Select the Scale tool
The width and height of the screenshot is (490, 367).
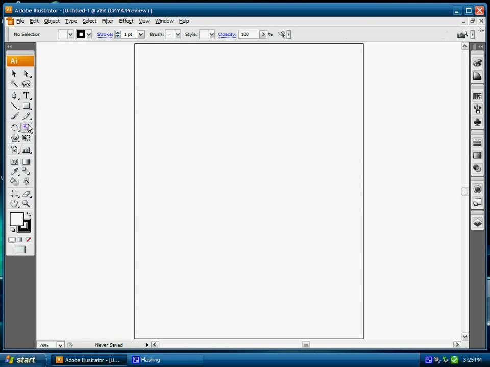pyautogui.click(x=26, y=127)
